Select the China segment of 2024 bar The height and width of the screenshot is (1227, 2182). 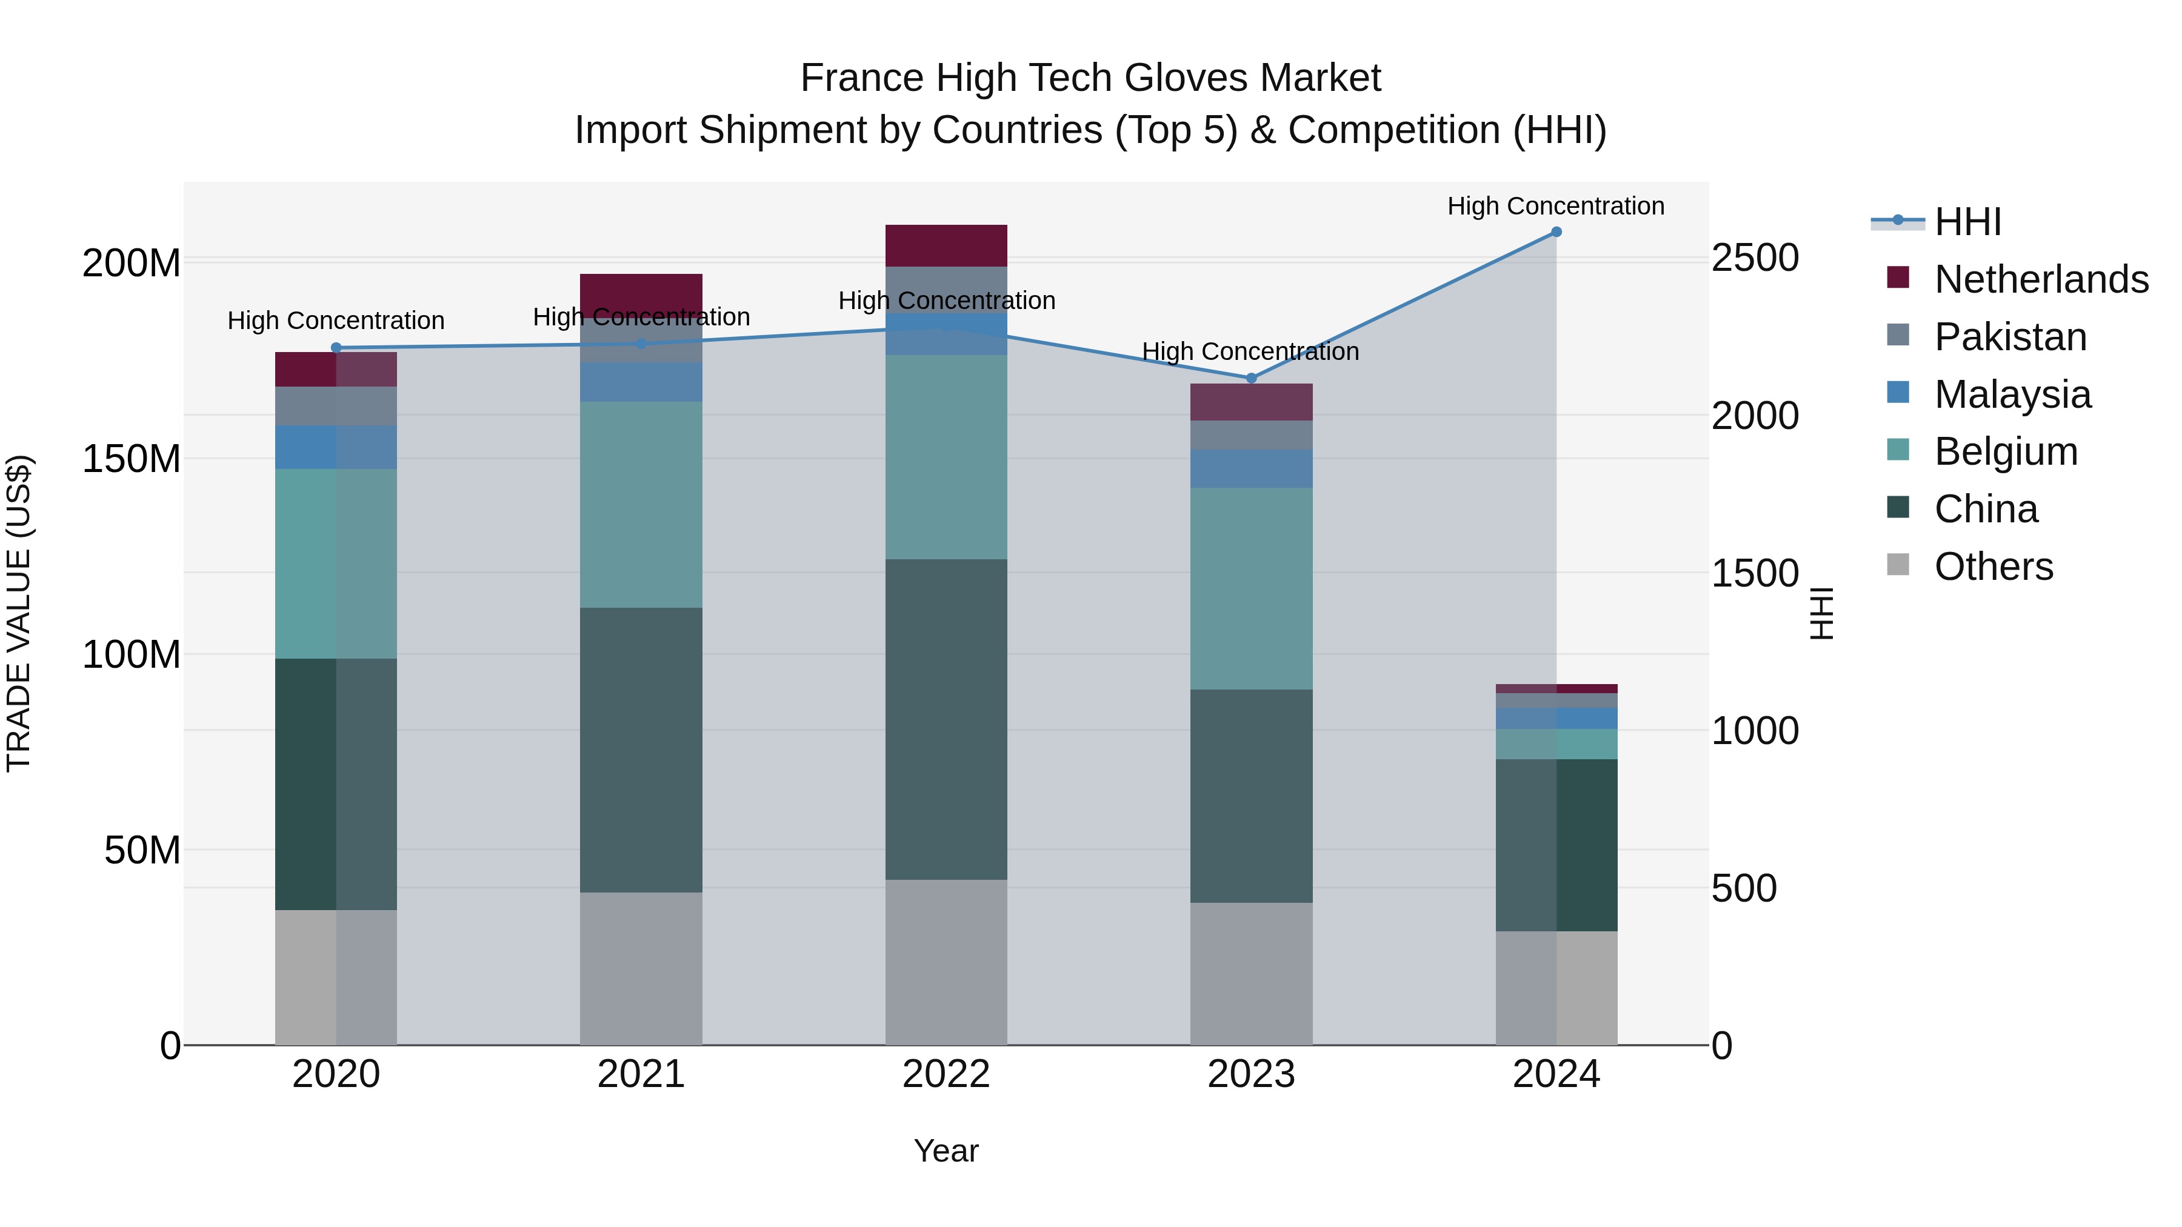(1556, 846)
